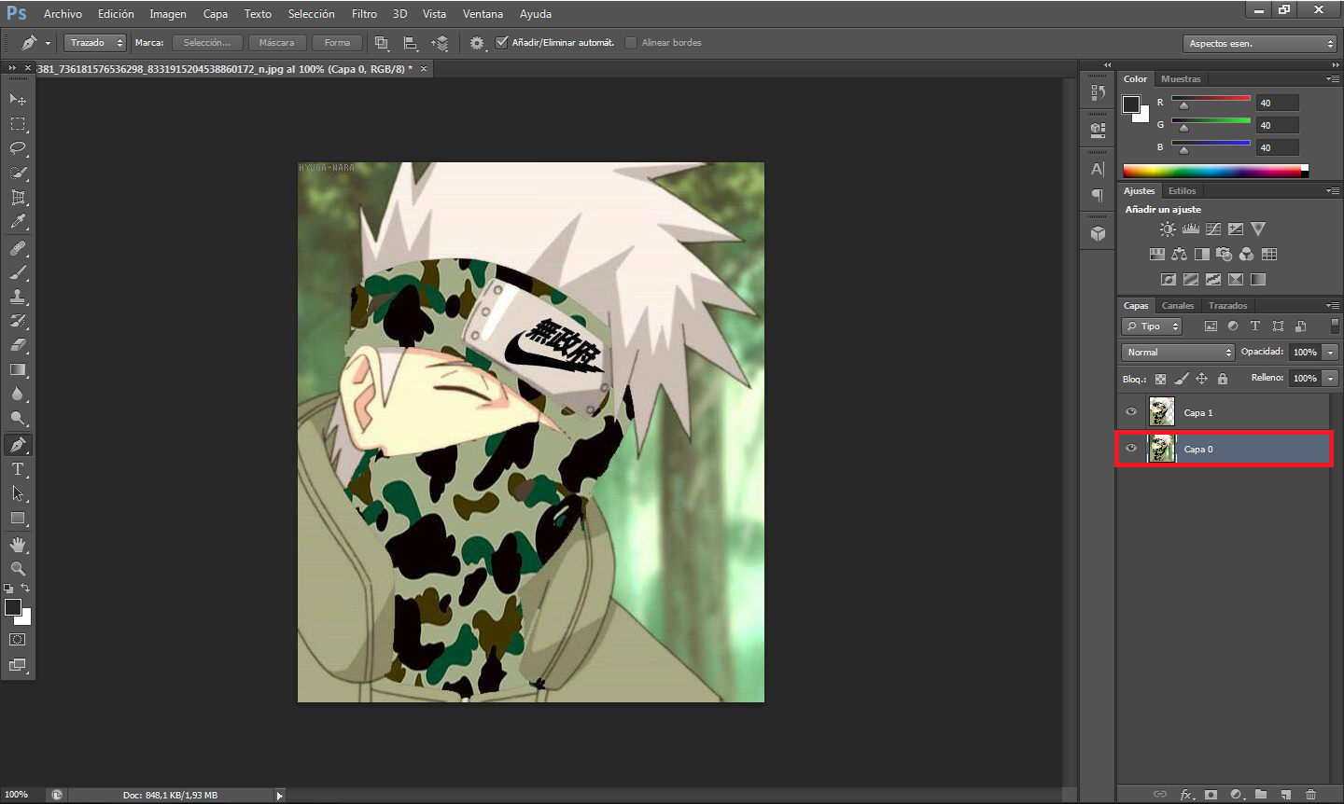The width and height of the screenshot is (1344, 804).
Task: Switch to the Trazados tab
Action: (1227, 306)
